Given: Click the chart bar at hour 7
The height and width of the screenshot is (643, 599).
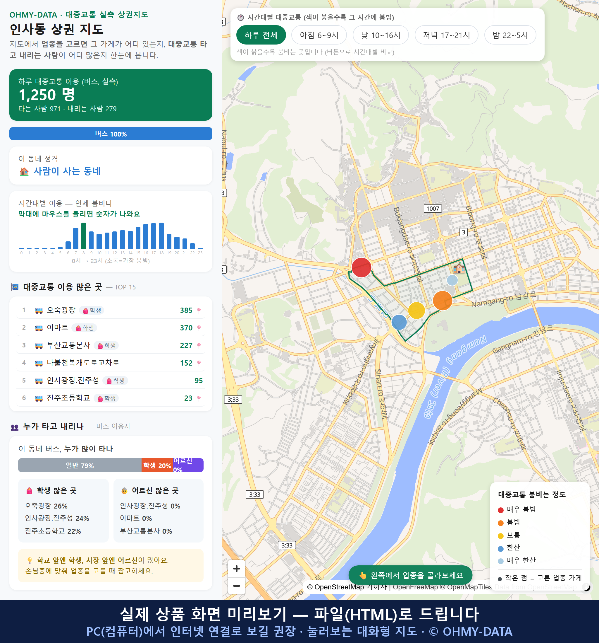Looking at the screenshot, I should pos(76,238).
